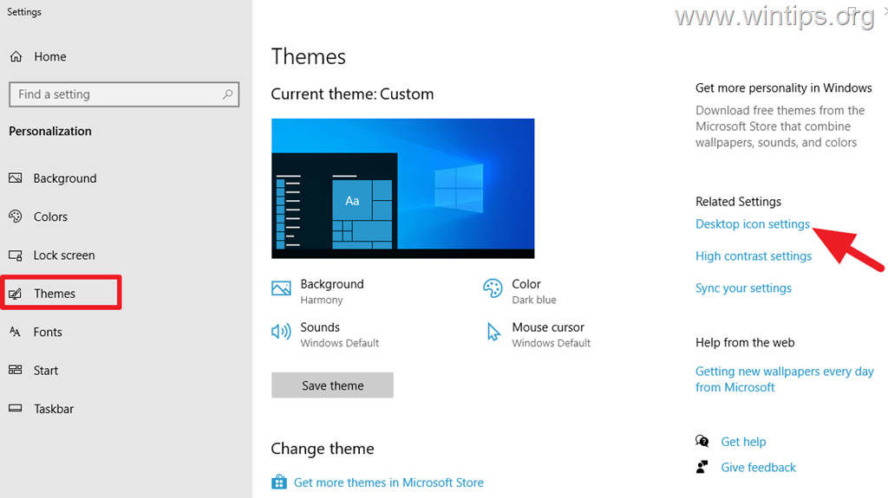Open the Start settings page
The height and width of the screenshot is (498, 888).
[45, 371]
